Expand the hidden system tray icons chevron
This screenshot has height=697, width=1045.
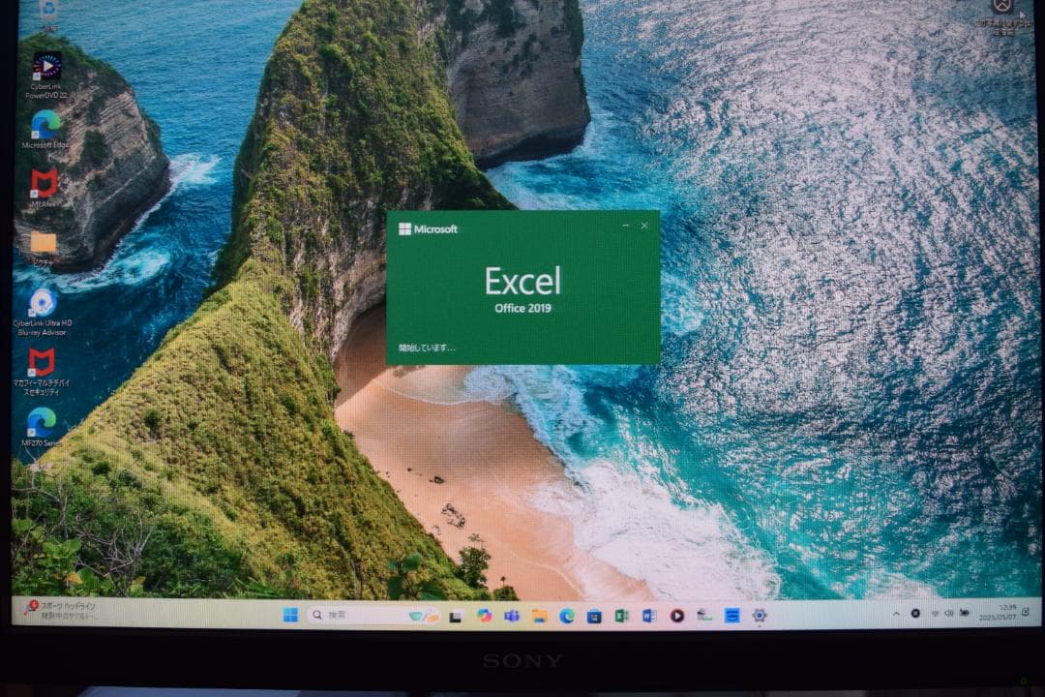(x=895, y=614)
